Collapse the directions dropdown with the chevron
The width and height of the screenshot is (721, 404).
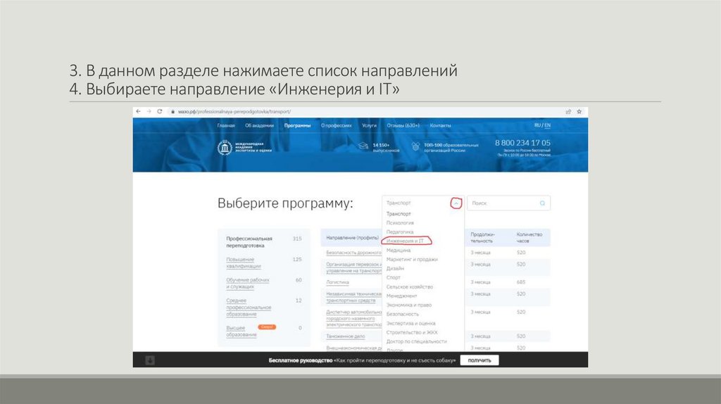click(456, 203)
